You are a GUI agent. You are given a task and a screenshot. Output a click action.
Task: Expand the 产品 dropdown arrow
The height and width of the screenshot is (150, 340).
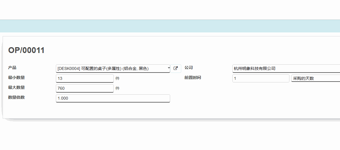pyautogui.click(x=169, y=68)
